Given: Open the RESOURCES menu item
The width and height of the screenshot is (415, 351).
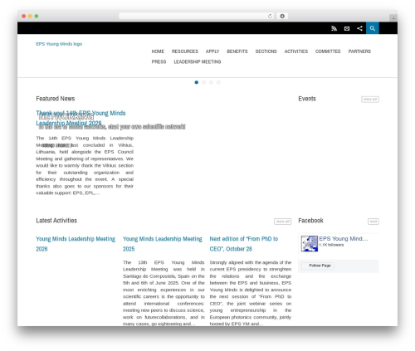Looking at the screenshot, I should [185, 51].
